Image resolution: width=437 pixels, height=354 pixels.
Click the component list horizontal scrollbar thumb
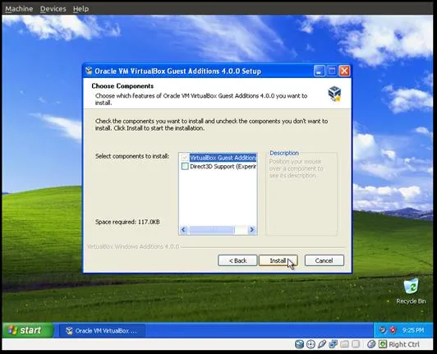212,230
